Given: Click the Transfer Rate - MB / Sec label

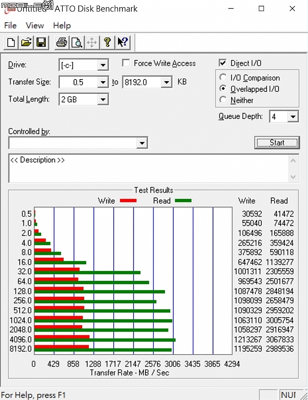Looking at the screenshot, I should [x=130, y=373].
